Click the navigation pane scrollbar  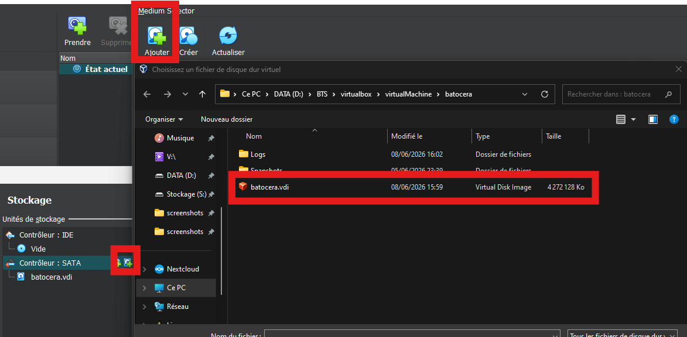click(222, 251)
